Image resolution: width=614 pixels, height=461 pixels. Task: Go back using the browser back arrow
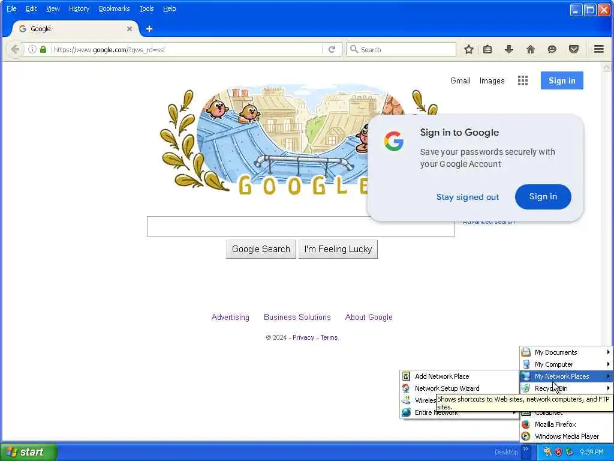pyautogui.click(x=15, y=49)
